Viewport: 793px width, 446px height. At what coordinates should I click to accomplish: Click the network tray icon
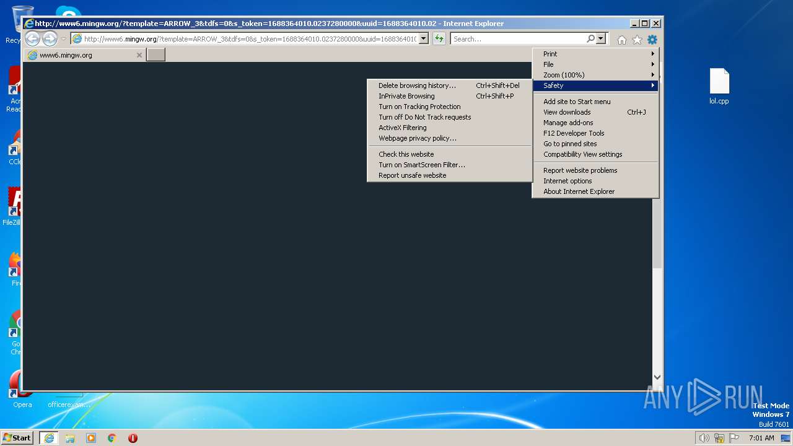point(719,438)
